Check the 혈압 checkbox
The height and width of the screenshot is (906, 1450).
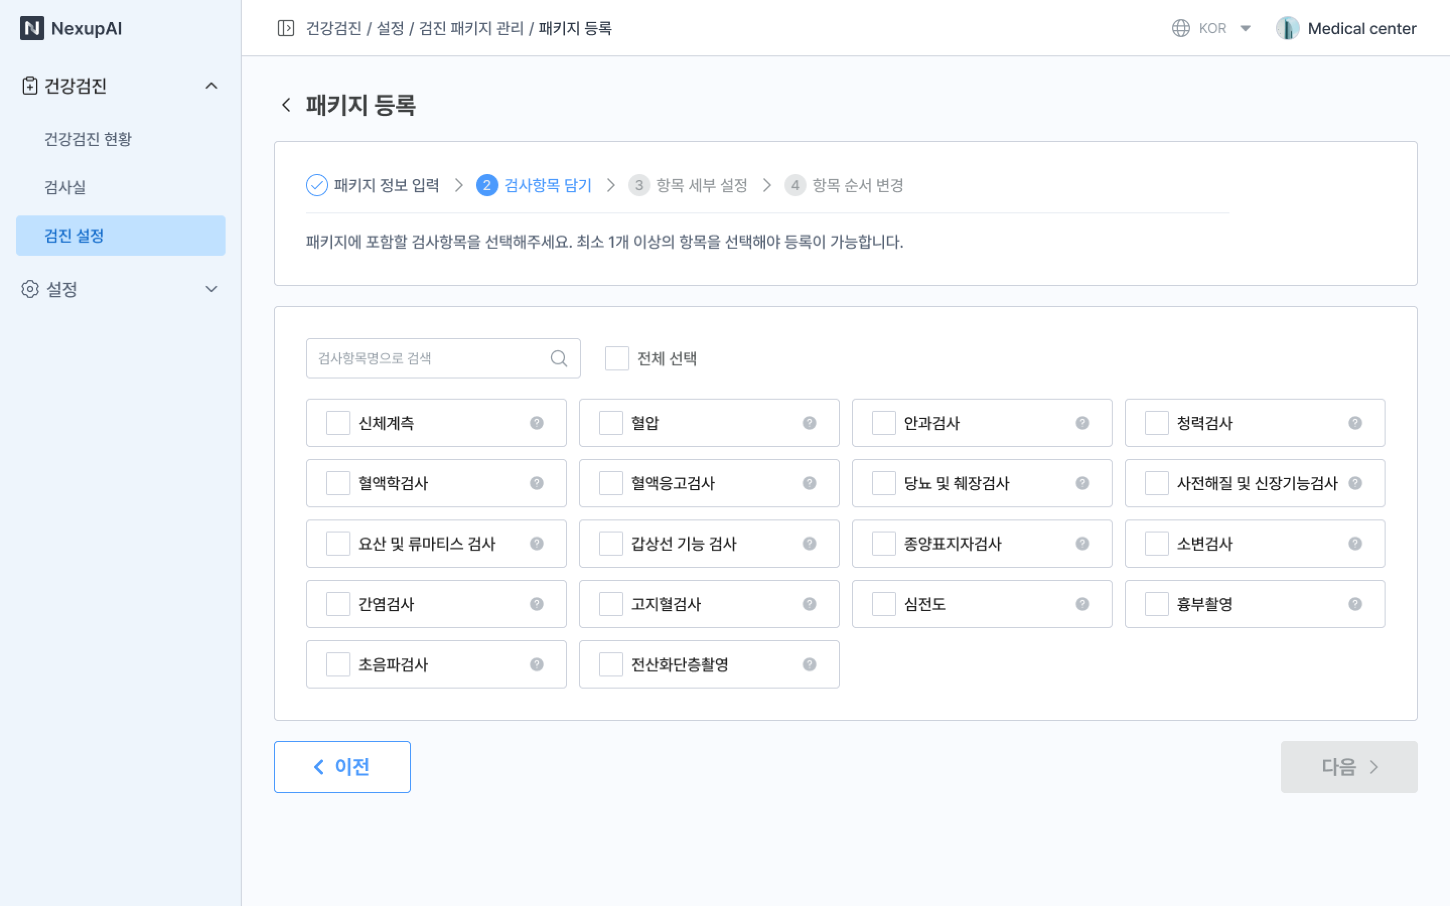(x=611, y=423)
